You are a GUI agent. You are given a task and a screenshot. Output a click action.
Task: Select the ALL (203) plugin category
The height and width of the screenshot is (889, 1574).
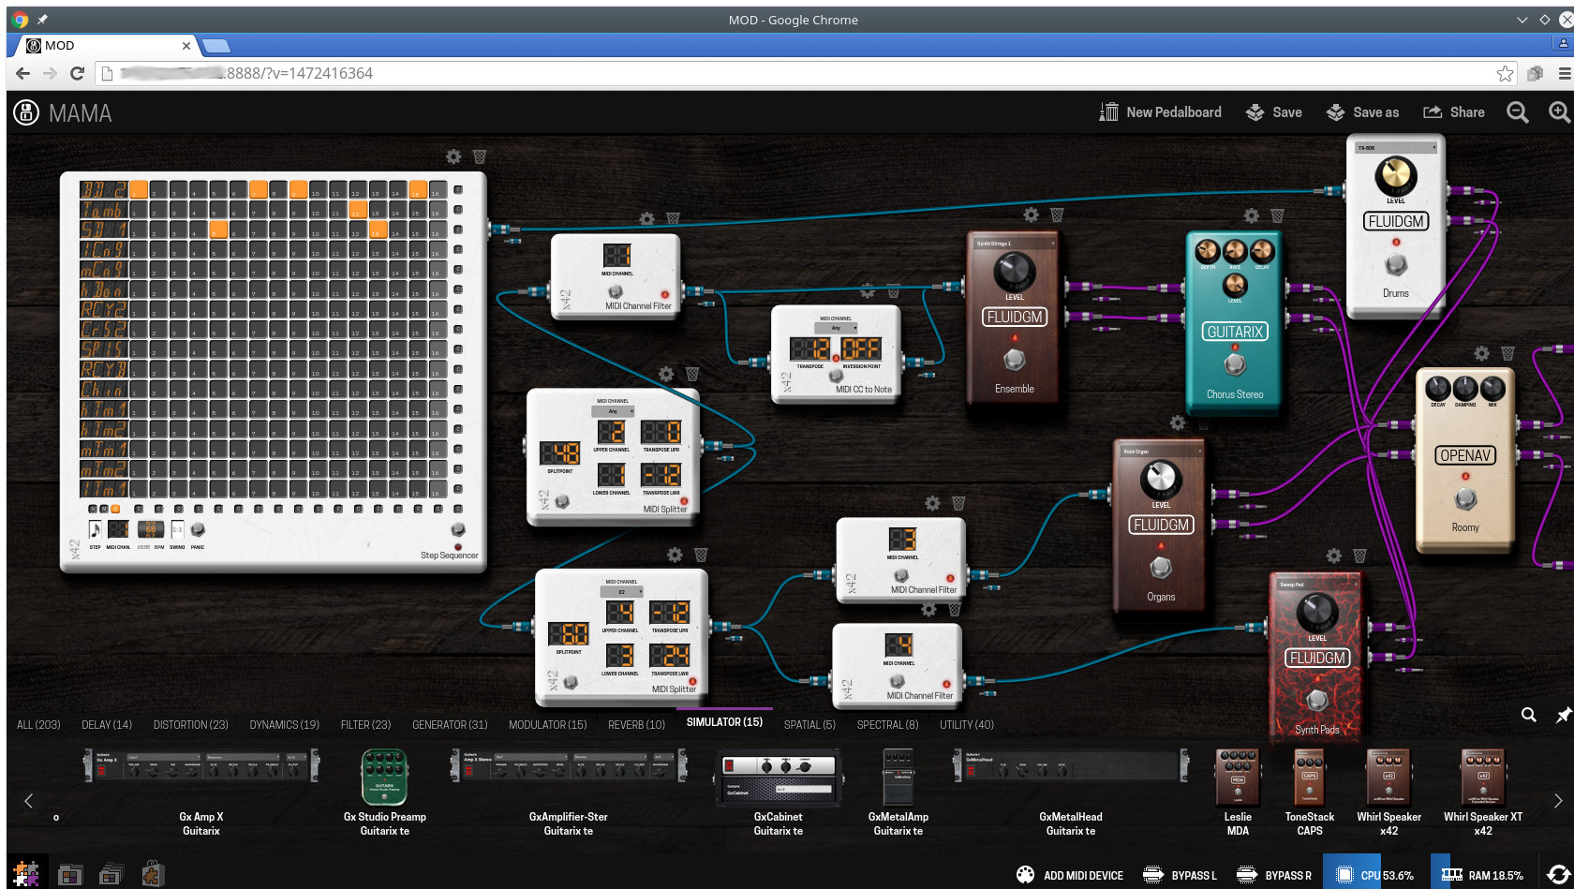(x=38, y=725)
